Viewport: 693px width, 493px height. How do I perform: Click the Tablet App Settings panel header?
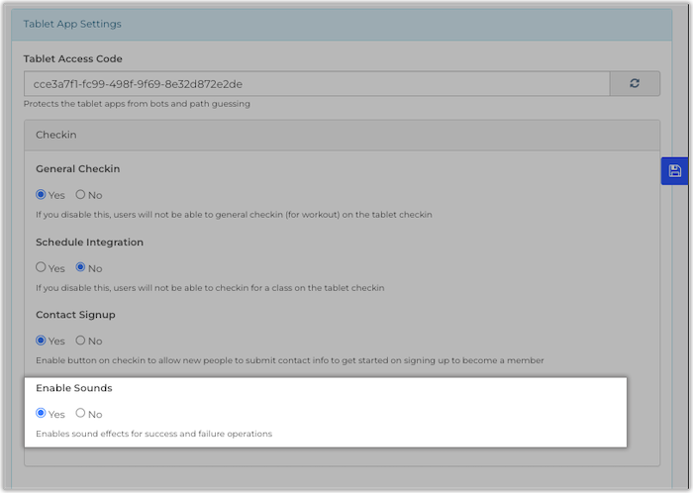(73, 23)
